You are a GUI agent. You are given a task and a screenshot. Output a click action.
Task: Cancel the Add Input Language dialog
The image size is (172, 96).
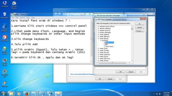[x=139, y=27]
